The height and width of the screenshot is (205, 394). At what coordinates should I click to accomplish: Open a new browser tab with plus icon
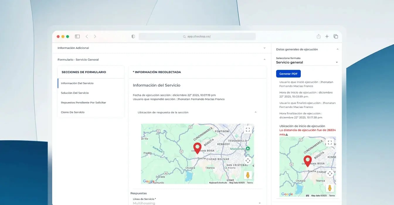click(x=327, y=37)
